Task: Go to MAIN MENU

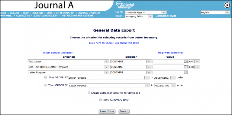Action: pyautogui.click(x=6, y=16)
